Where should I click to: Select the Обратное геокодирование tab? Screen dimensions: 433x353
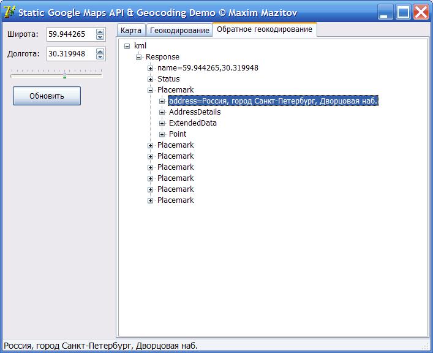(x=265, y=29)
